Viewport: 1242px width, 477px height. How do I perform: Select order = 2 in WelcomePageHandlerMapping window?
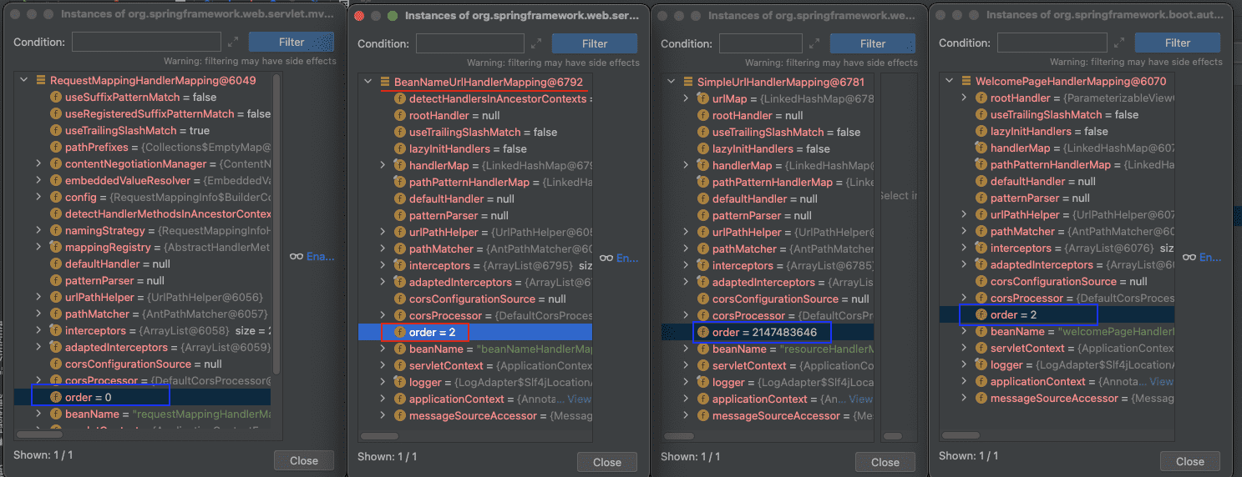click(x=1057, y=314)
